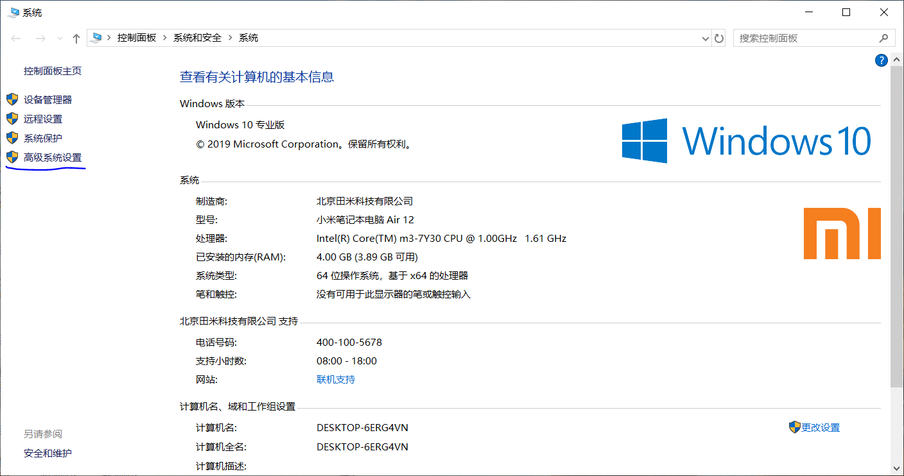Click support hours value 08:00 - 18:00

coord(347,361)
